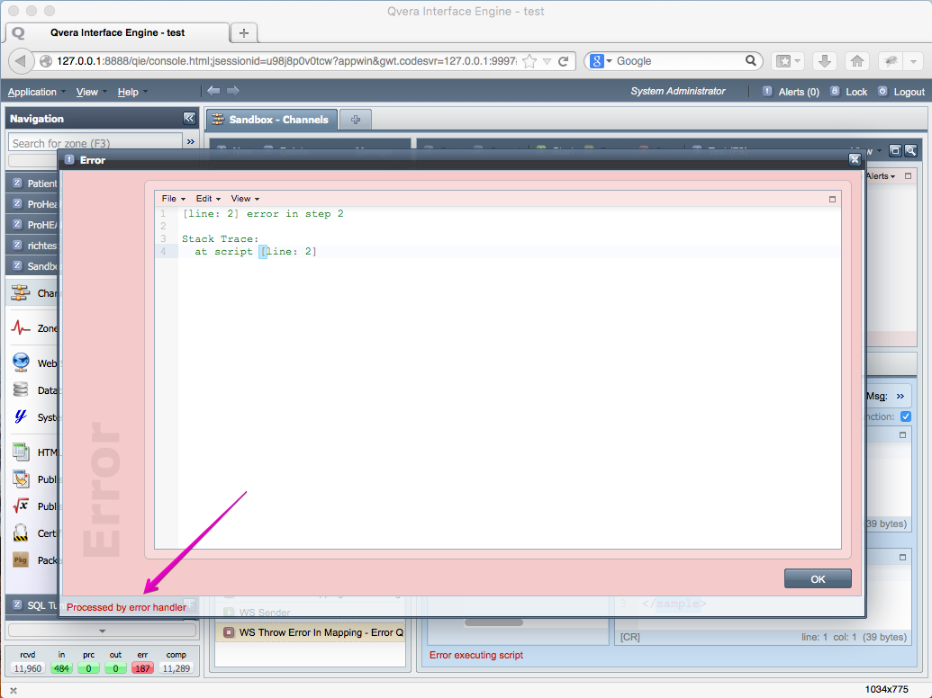Focus the Search for zone field
This screenshot has width=932, height=698.
click(x=95, y=143)
